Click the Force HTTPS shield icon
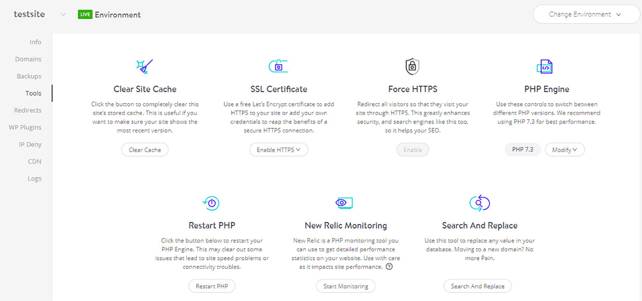642x301 pixels. coord(412,66)
